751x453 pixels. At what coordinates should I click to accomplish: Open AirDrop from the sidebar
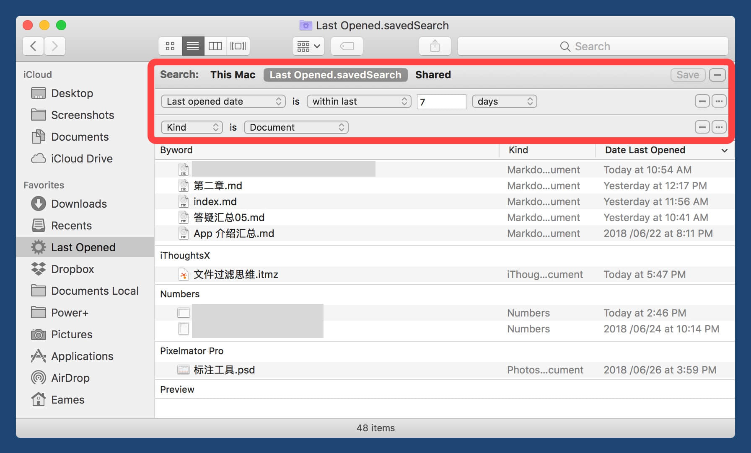click(70, 378)
